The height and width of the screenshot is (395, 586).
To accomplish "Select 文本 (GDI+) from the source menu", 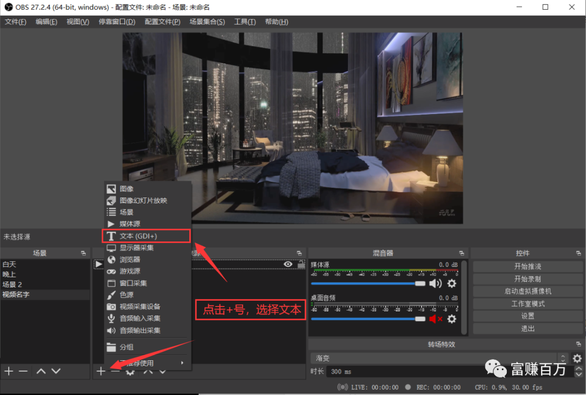I will [146, 236].
